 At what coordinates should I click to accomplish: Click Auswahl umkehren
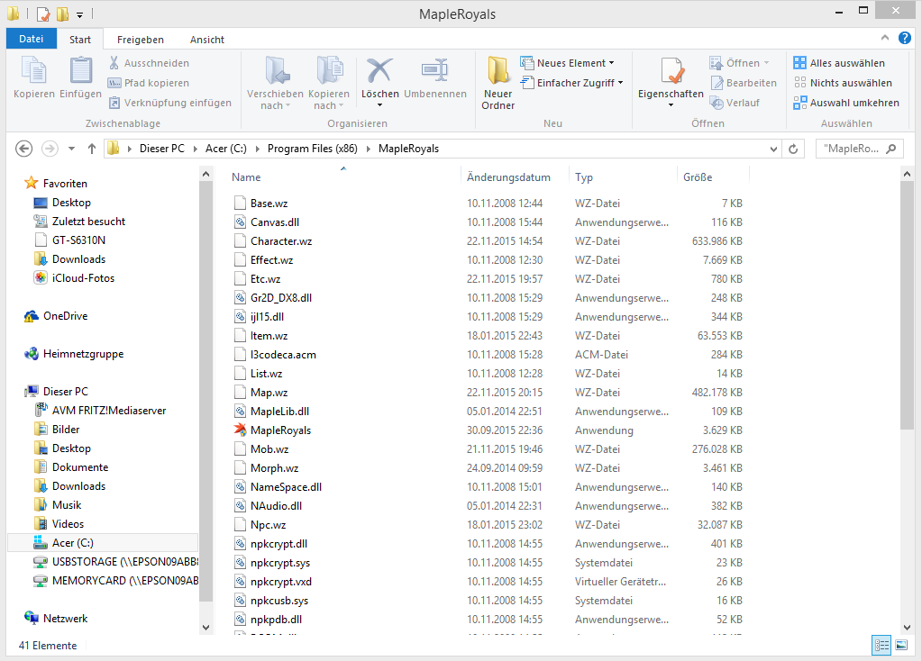[846, 103]
